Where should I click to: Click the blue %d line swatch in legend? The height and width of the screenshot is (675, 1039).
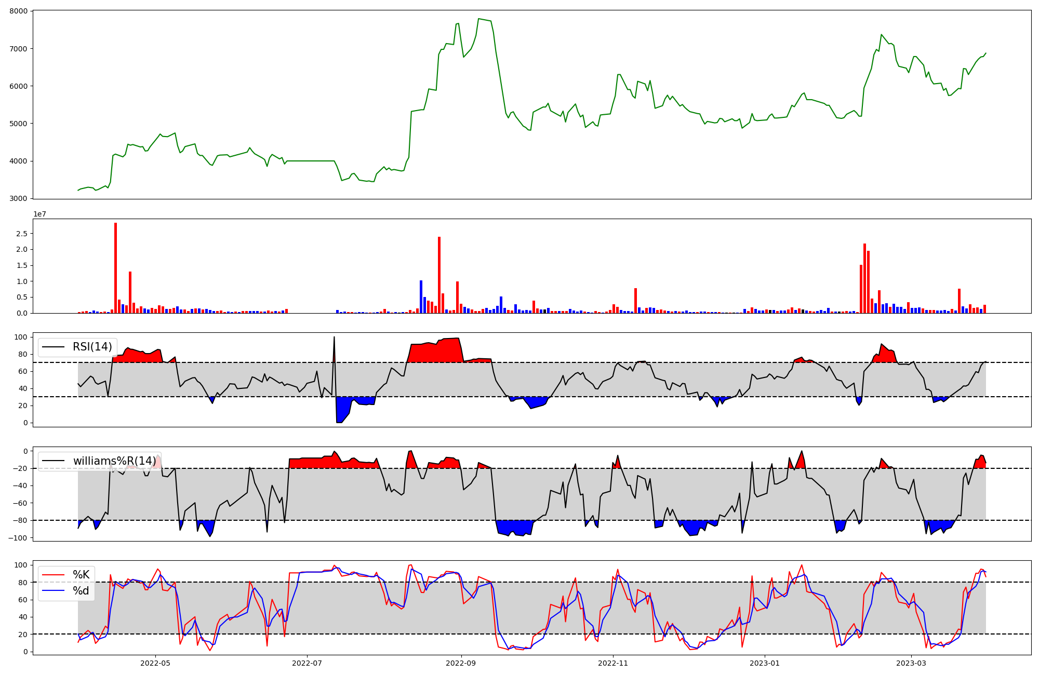point(54,591)
